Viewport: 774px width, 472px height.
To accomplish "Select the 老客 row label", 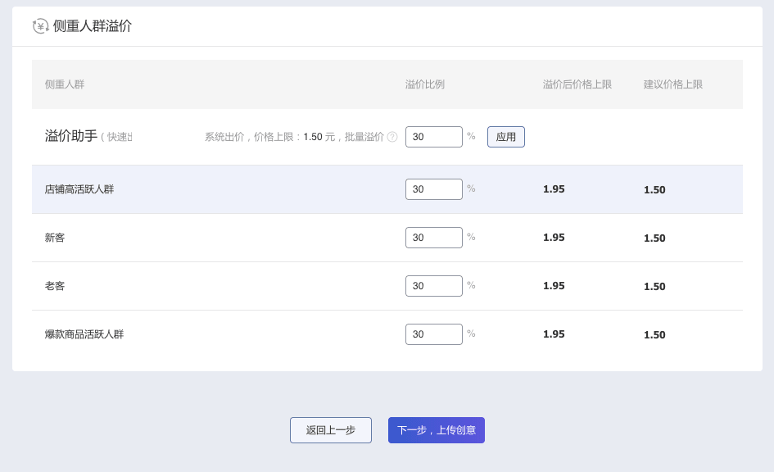I will (x=55, y=286).
